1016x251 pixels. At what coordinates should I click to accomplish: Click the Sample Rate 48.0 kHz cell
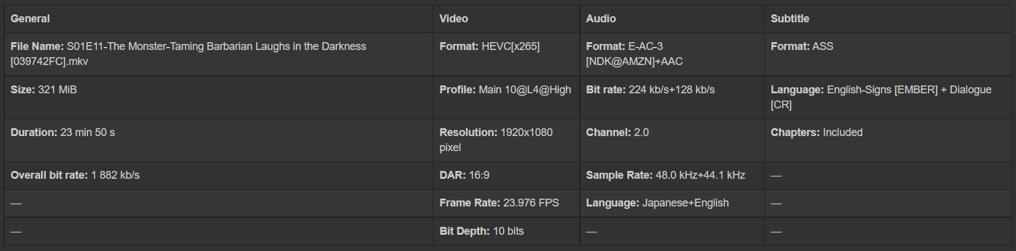point(665,175)
